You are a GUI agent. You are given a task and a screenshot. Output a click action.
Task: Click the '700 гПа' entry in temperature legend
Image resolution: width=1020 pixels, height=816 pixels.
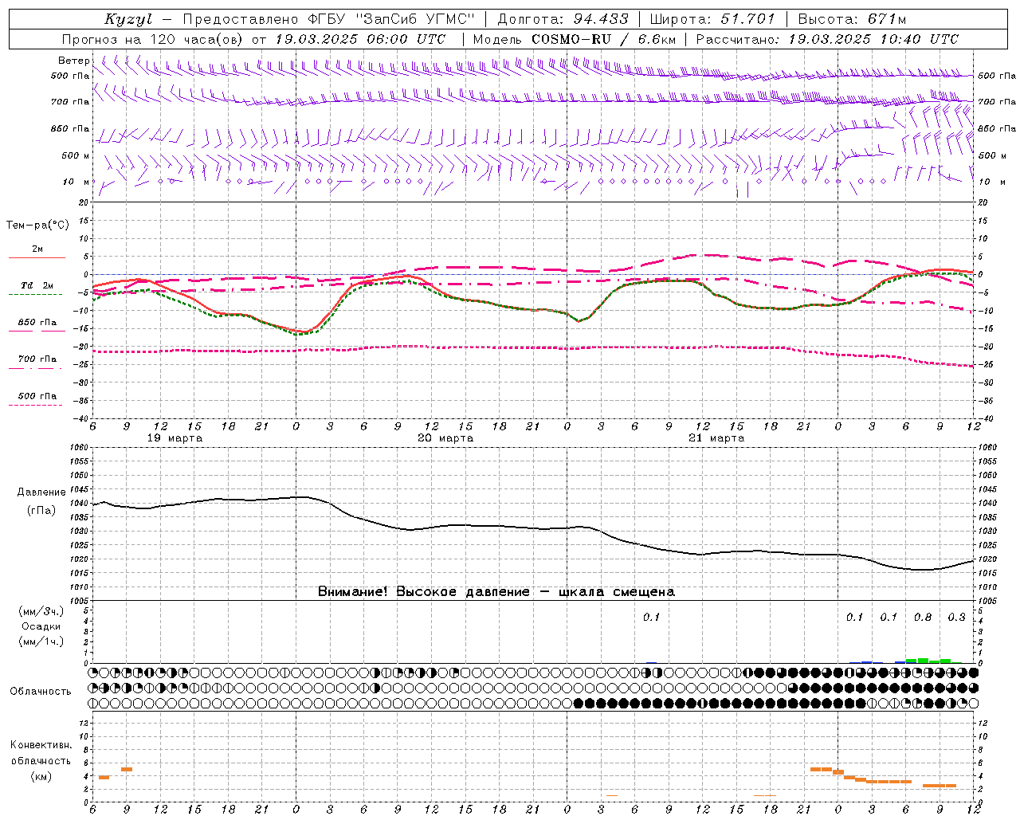37,359
